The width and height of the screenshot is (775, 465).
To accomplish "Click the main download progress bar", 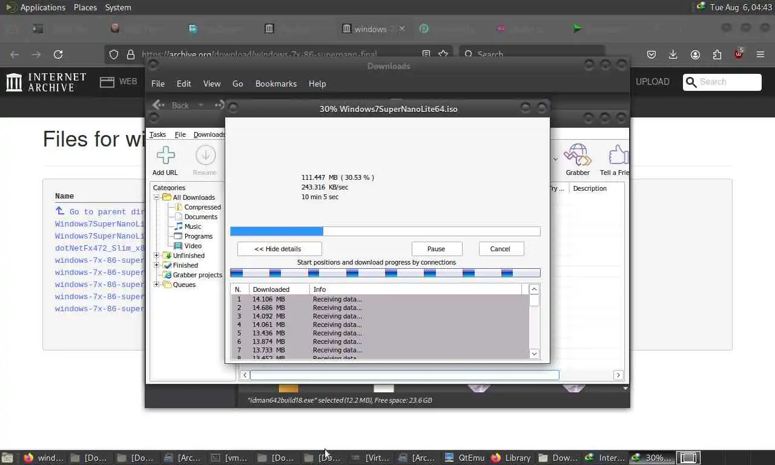I will coord(385,231).
